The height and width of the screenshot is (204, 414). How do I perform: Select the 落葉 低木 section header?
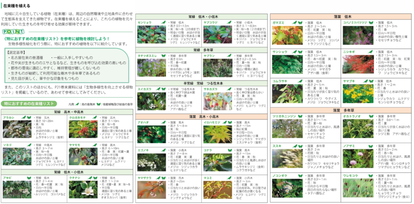(x=341, y=17)
